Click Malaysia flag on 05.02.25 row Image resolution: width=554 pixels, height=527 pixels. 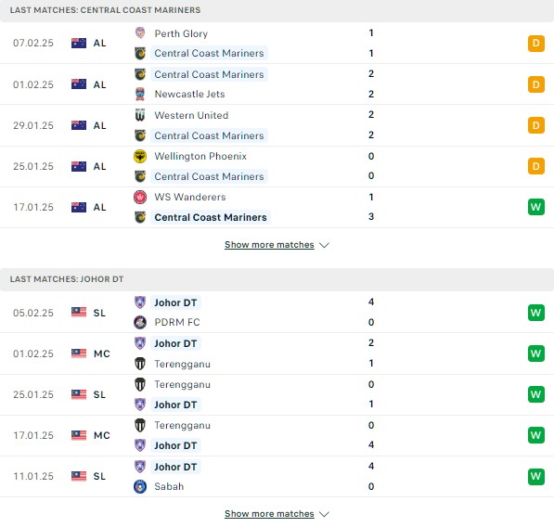pos(79,313)
